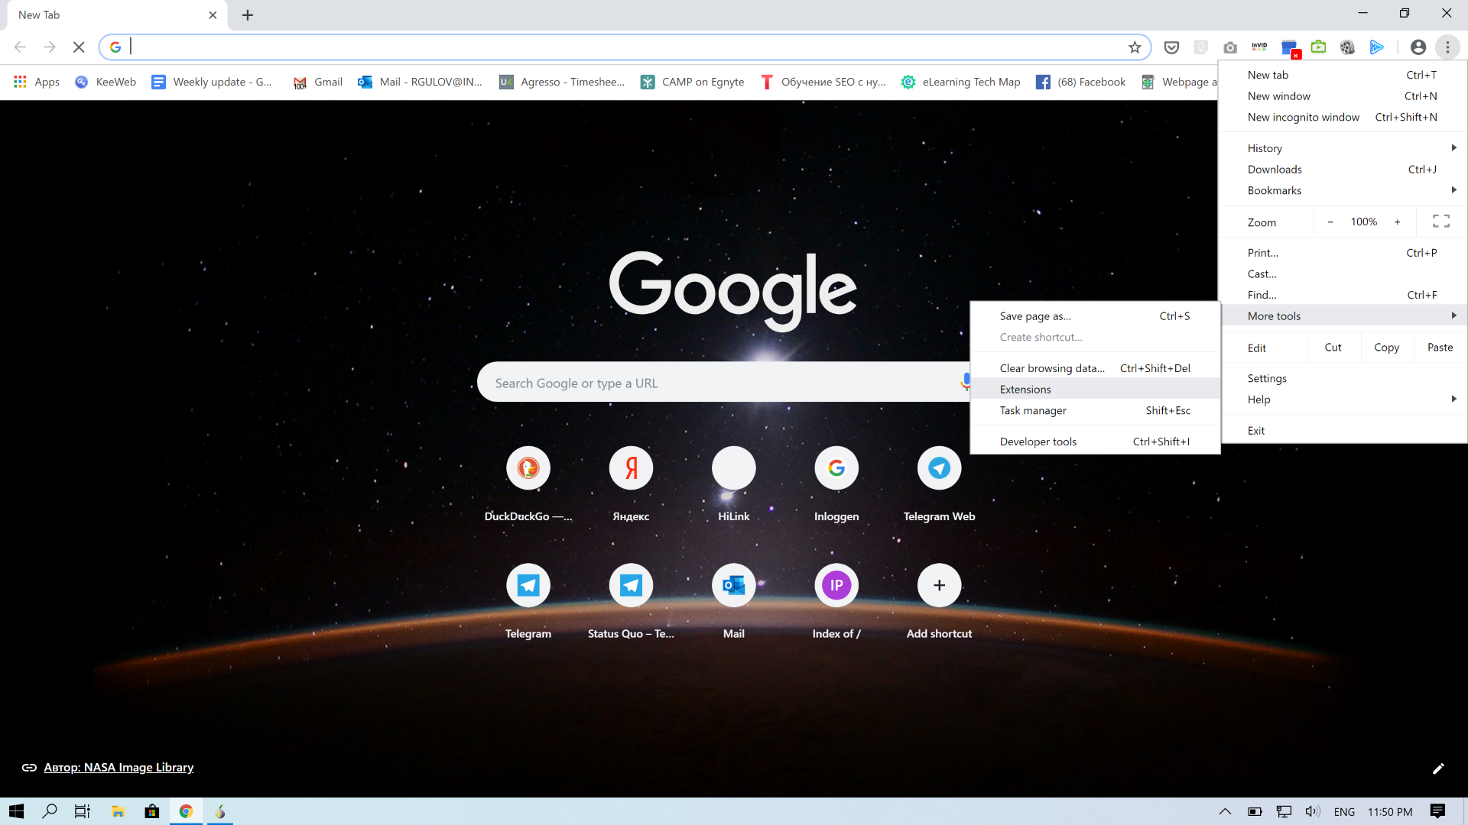Click Paste in the Edit row

[1440, 348]
